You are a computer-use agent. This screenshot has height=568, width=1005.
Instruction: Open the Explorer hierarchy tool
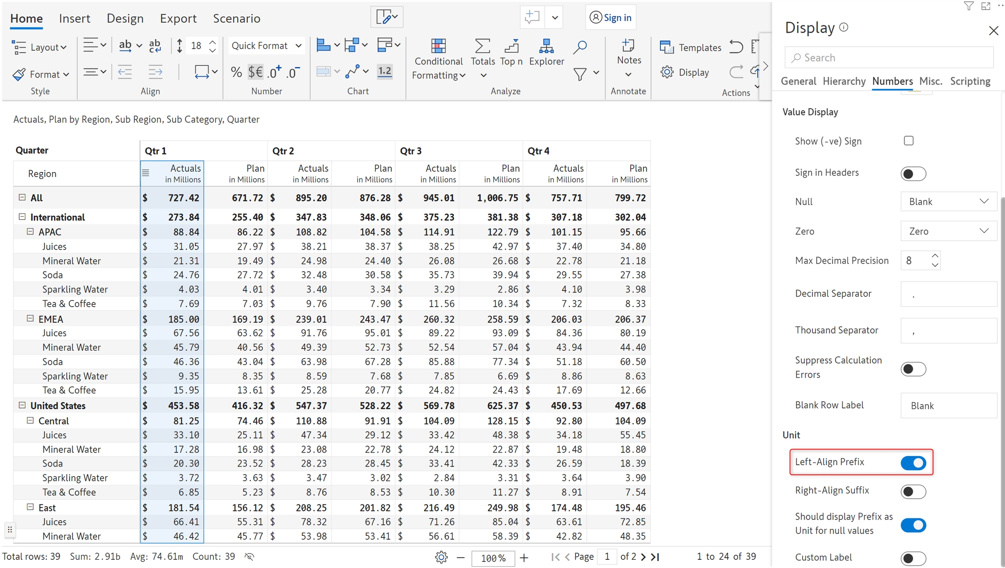(546, 47)
